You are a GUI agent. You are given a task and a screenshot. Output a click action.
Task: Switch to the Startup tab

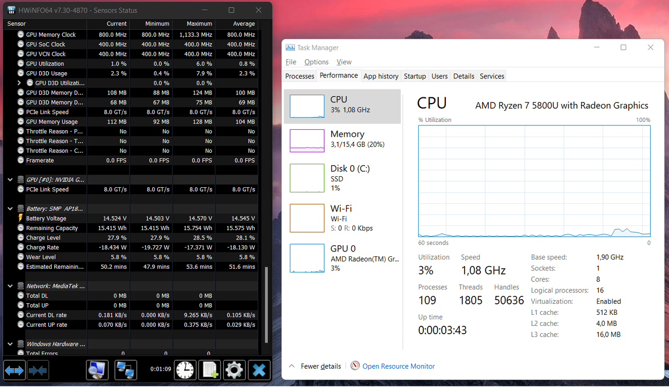(x=415, y=76)
